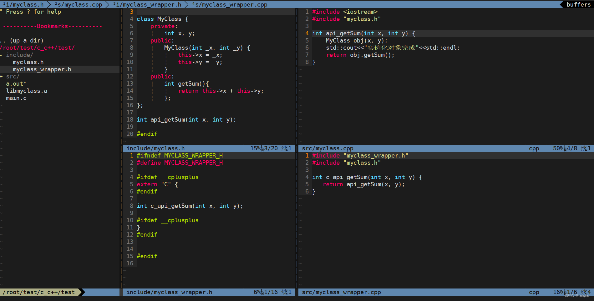
Task: Place cursor on 'class MyClass {' line
Action: coord(162,19)
